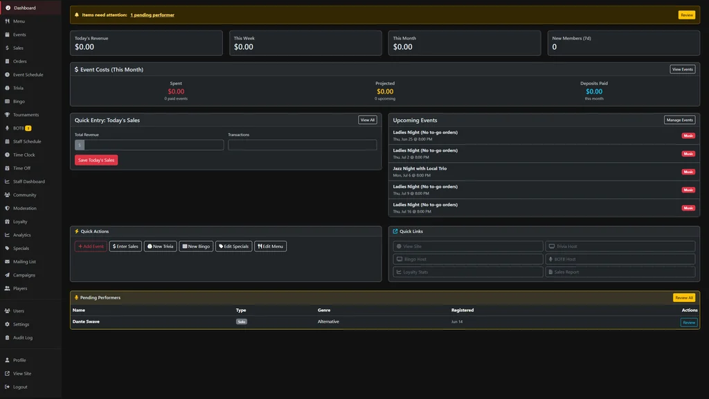Click the Event Schedule clock icon
The height and width of the screenshot is (399, 709).
pyautogui.click(x=7, y=75)
